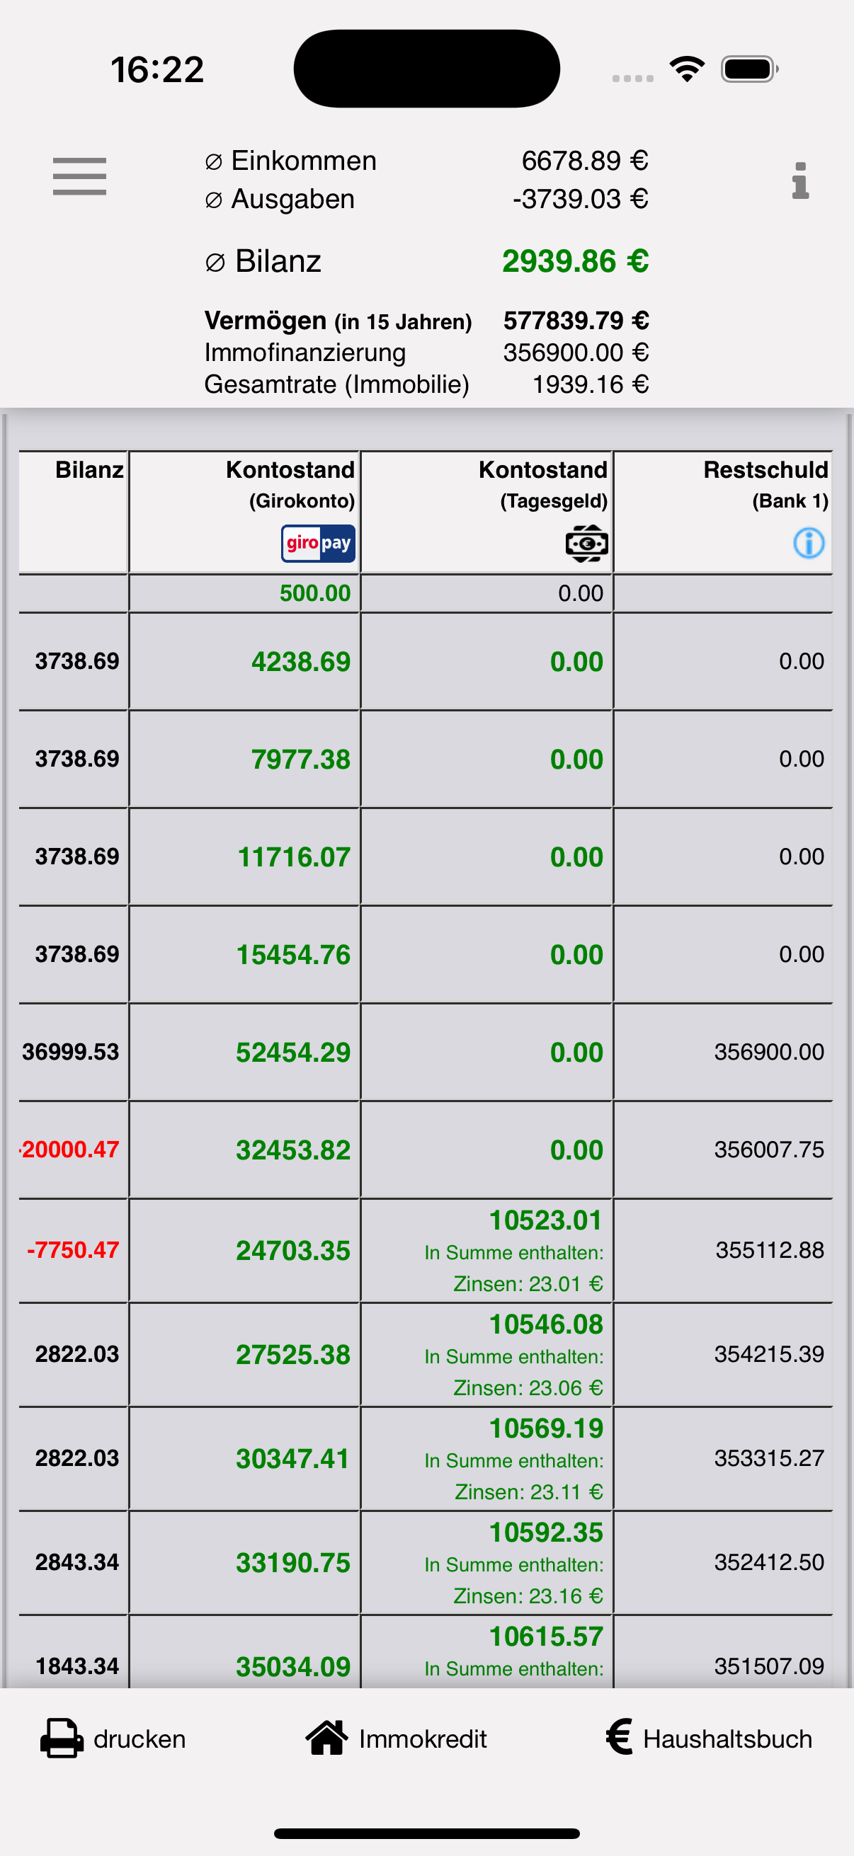
Task: Tap the Girokonto value 11716.07
Action: (294, 857)
